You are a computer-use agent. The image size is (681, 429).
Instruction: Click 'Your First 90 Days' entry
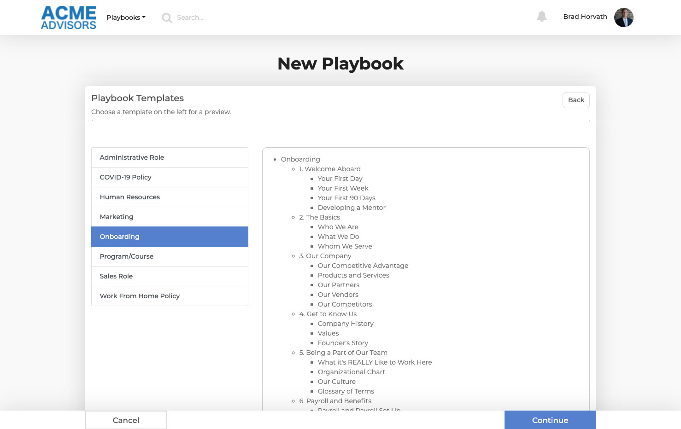point(346,198)
